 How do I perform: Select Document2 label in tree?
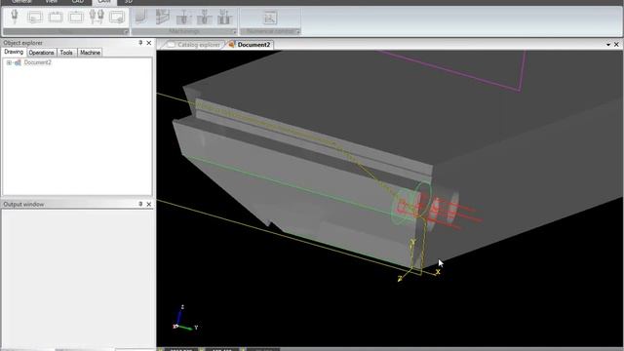pyautogui.click(x=37, y=62)
